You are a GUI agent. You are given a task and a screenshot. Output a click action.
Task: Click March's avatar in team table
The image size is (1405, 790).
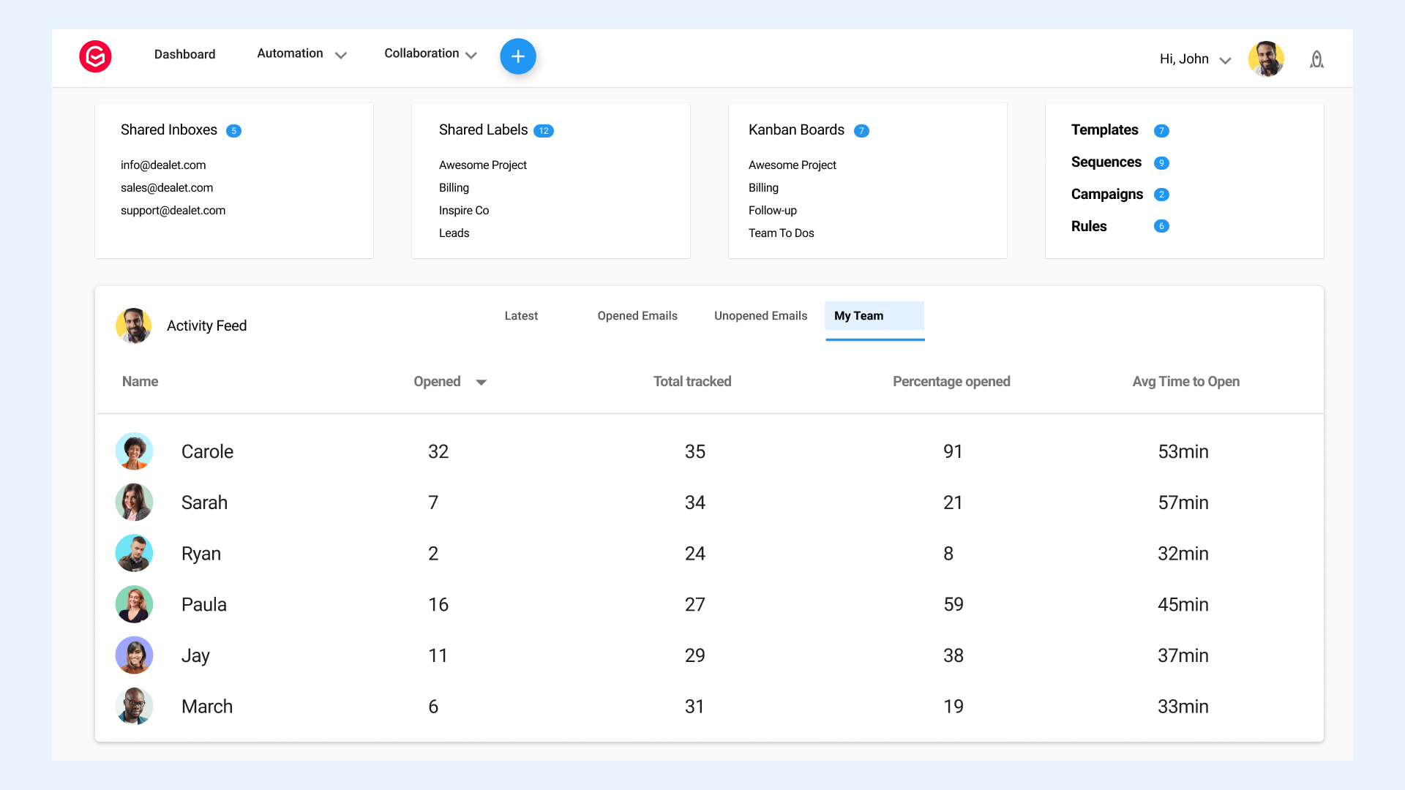(x=134, y=707)
